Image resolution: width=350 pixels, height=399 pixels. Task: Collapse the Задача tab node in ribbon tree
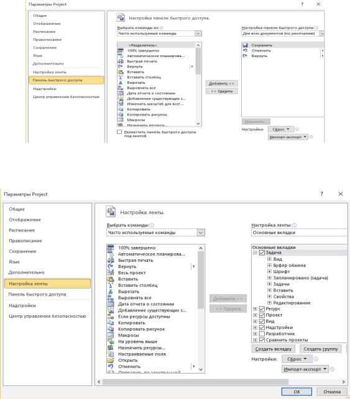255,253
